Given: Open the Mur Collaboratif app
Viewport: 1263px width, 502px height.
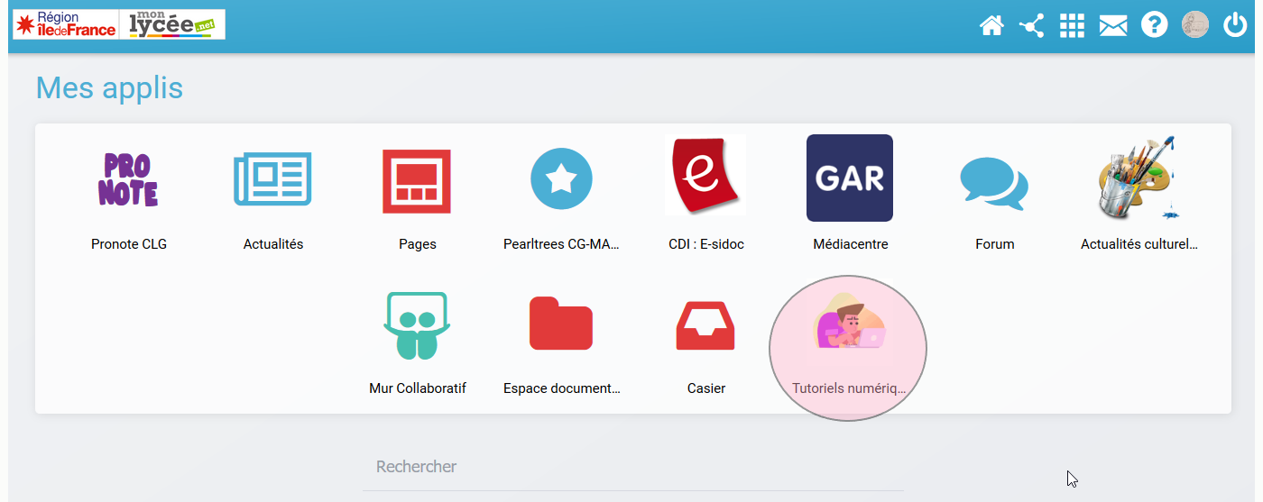Looking at the screenshot, I should pos(417,324).
